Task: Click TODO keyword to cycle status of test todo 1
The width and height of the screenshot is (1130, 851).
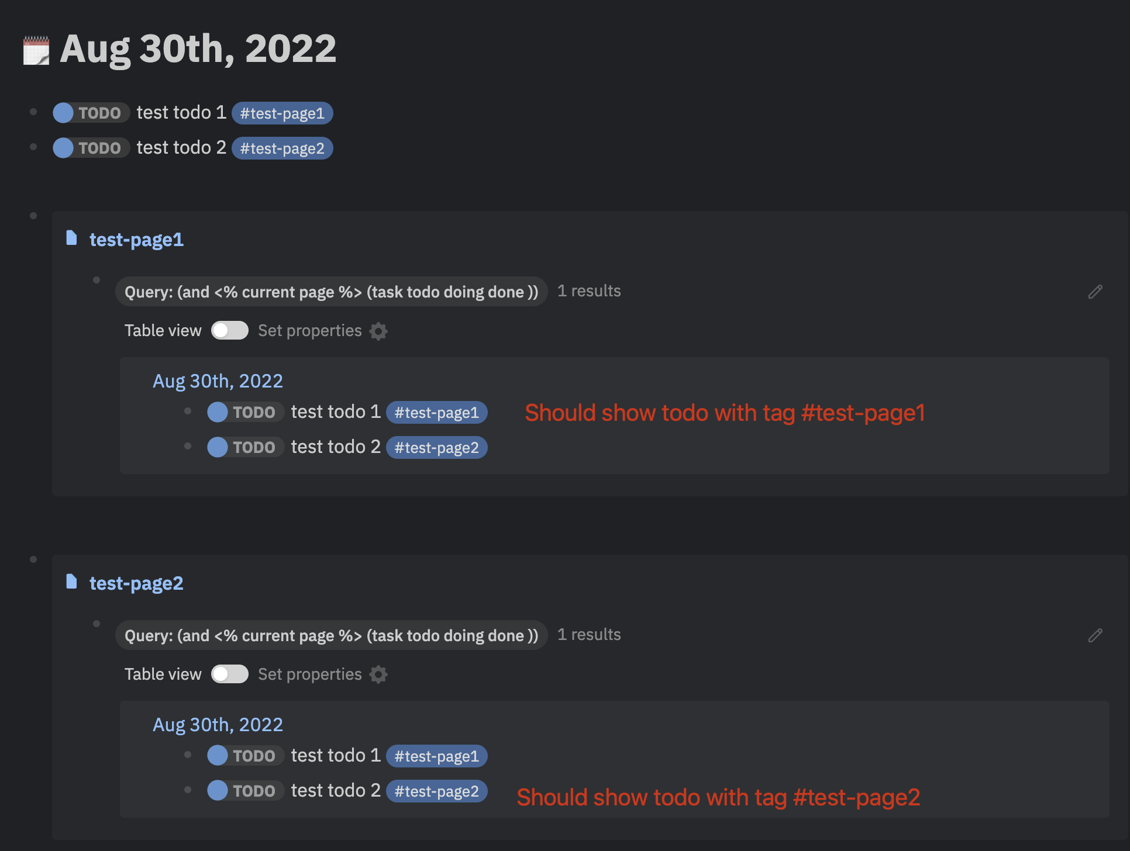Action: click(x=101, y=112)
